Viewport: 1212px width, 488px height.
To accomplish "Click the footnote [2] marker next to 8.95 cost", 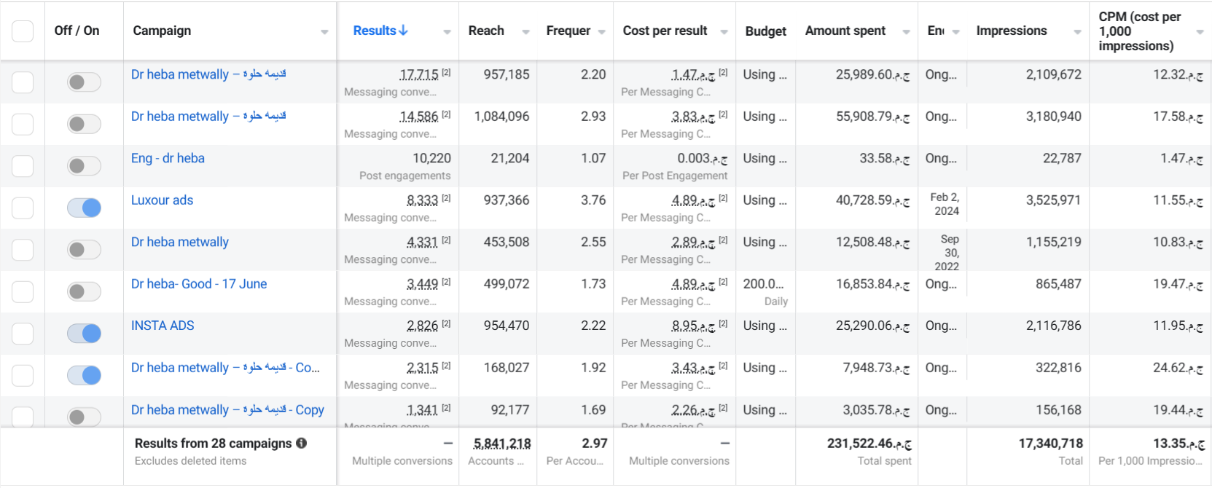I will pos(723,324).
